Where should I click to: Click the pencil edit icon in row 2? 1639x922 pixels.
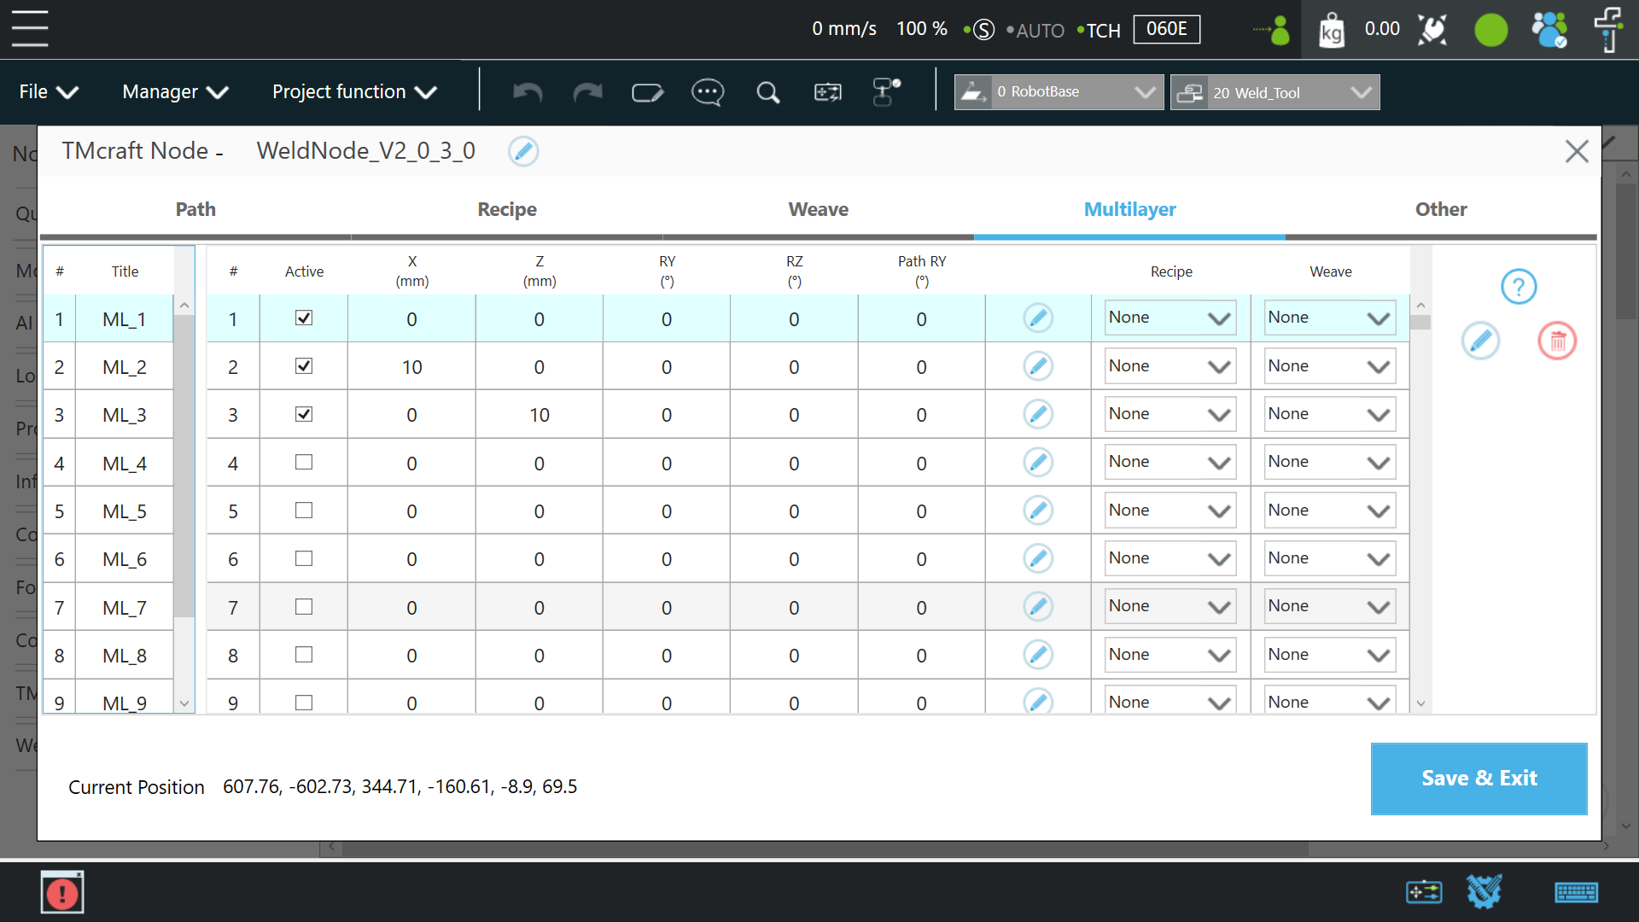pyautogui.click(x=1037, y=367)
